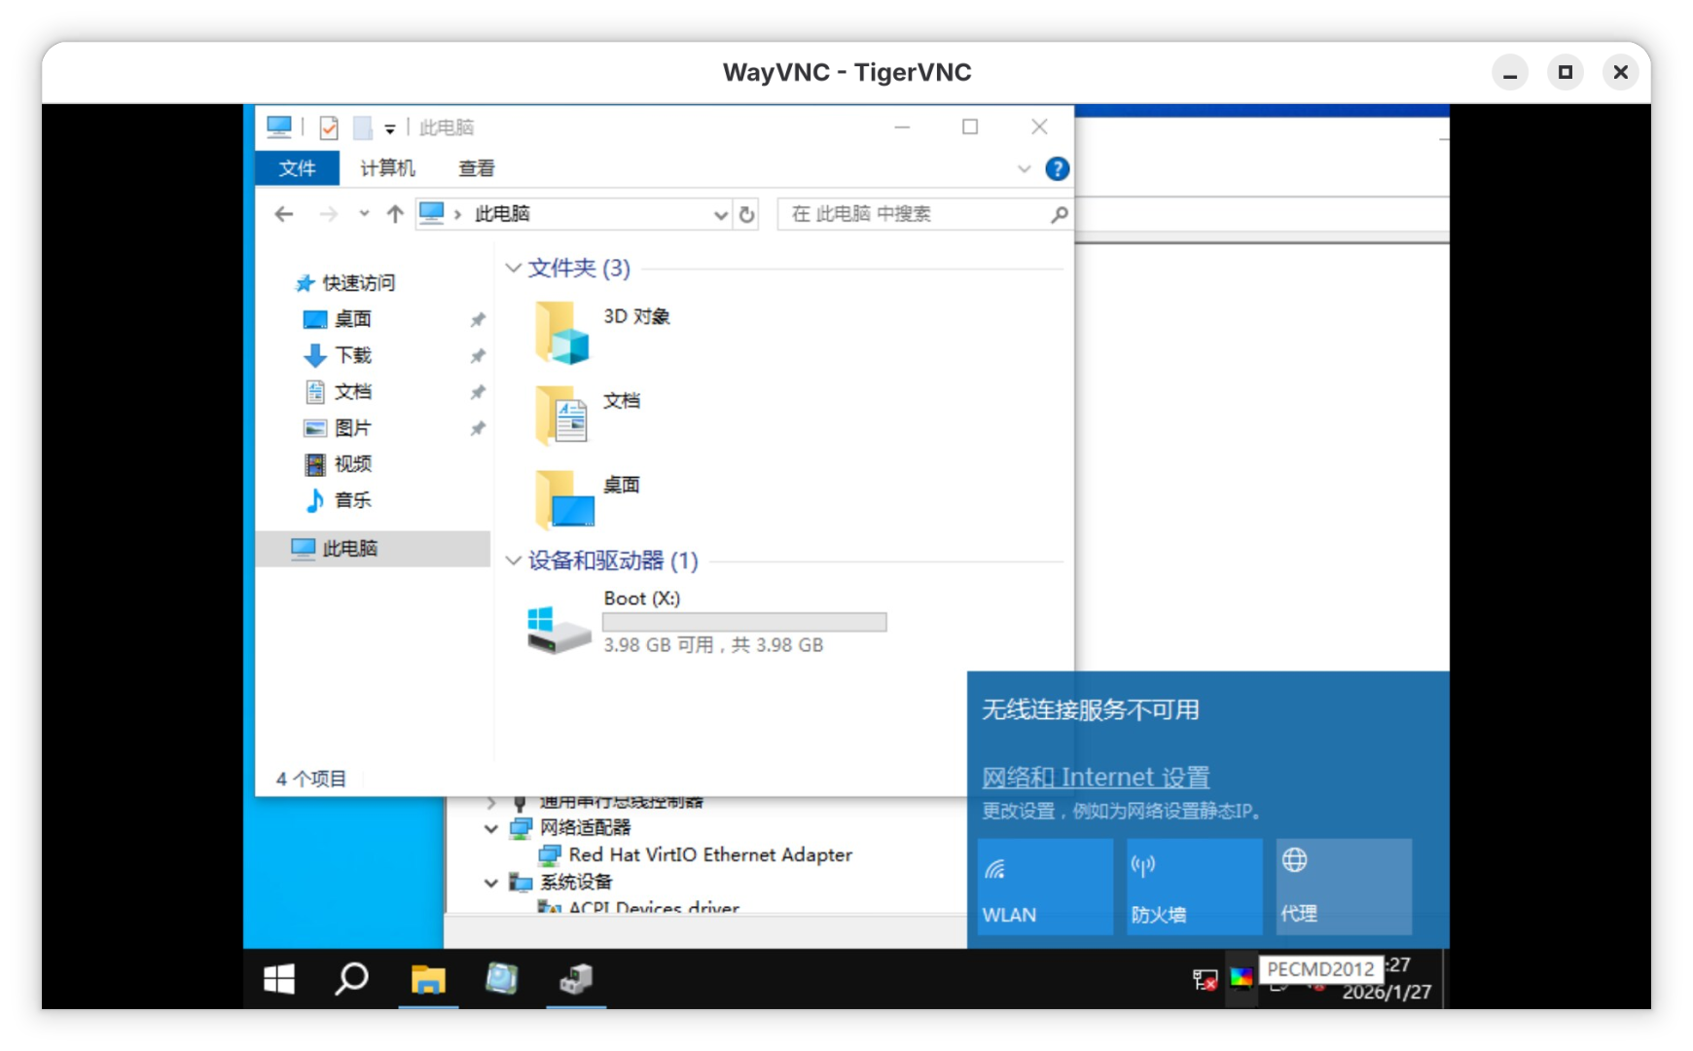Viewport: 1693px width, 1051px height.
Task: Open File Explorer from the taskbar
Action: click(427, 979)
